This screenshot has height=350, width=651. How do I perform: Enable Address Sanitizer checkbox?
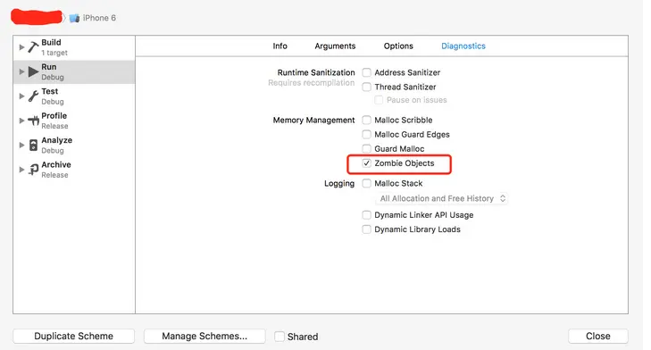366,72
